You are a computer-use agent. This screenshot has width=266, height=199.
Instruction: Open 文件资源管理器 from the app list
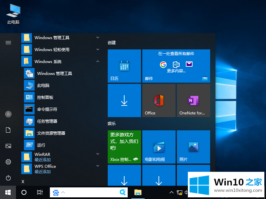point(61,133)
